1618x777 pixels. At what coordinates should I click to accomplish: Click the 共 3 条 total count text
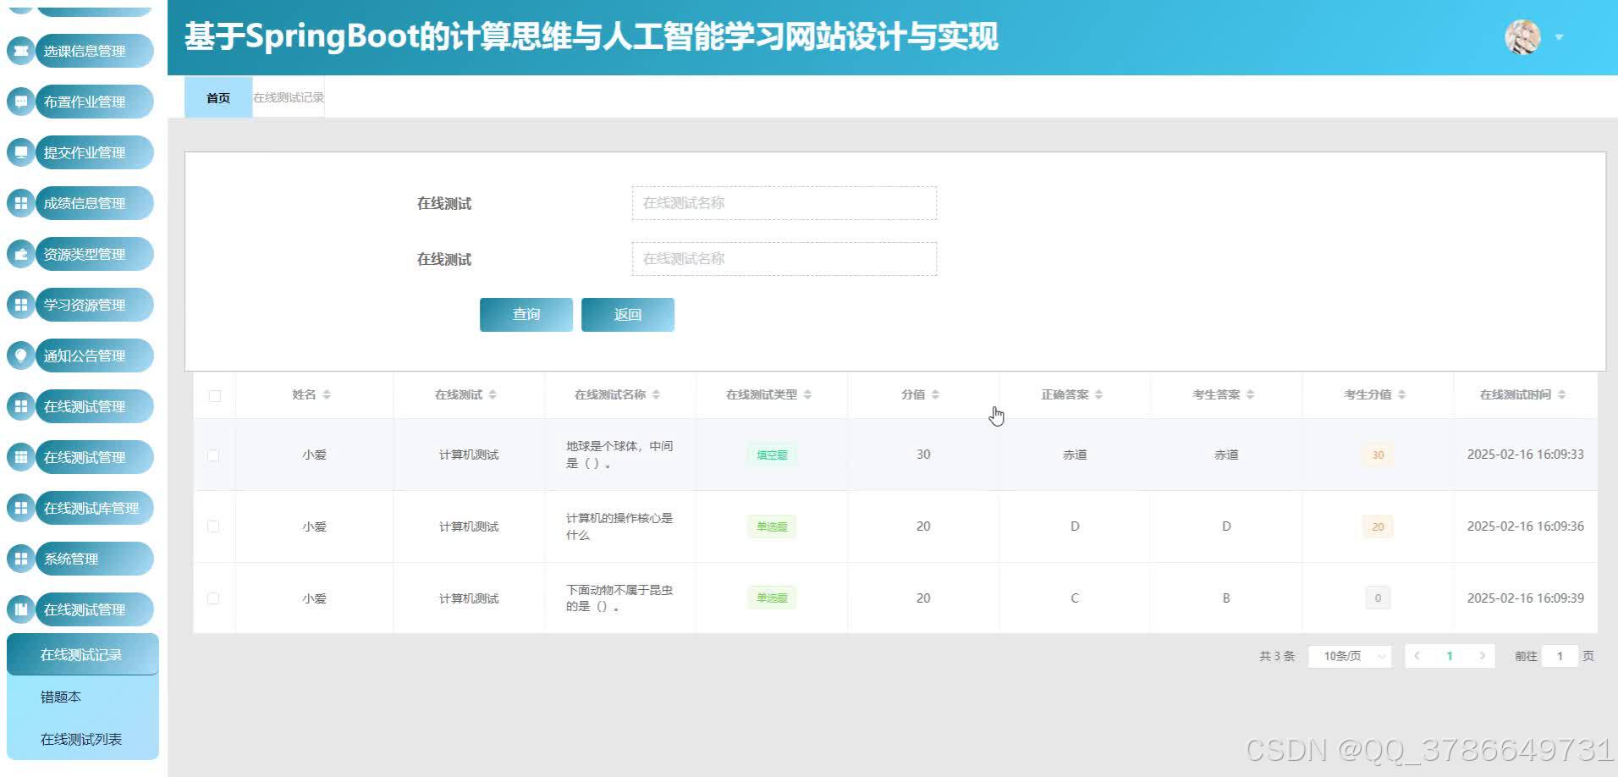[x=1277, y=656]
